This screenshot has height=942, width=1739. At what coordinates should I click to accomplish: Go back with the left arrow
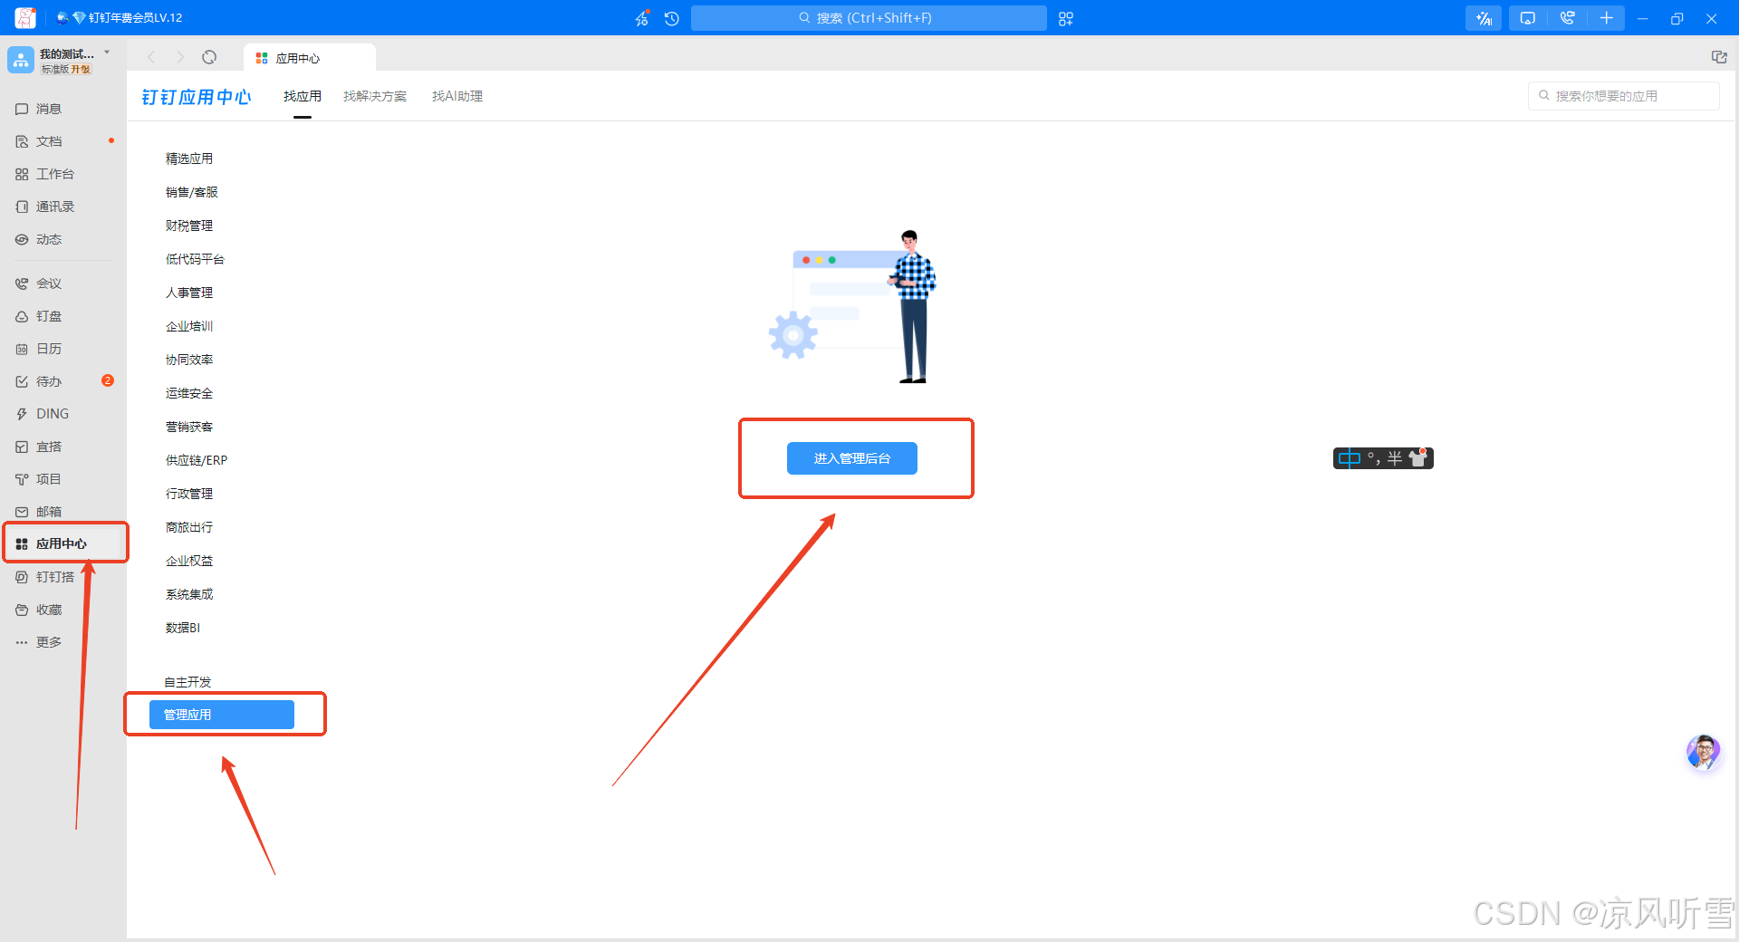tap(151, 57)
